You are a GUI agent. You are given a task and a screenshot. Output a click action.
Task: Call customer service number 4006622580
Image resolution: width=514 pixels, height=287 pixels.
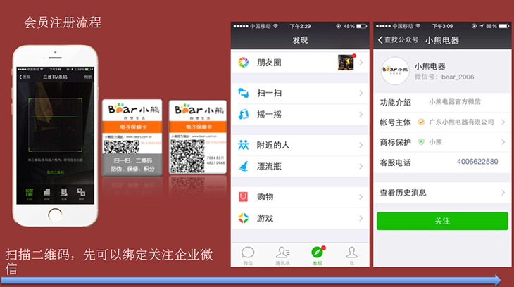(477, 162)
